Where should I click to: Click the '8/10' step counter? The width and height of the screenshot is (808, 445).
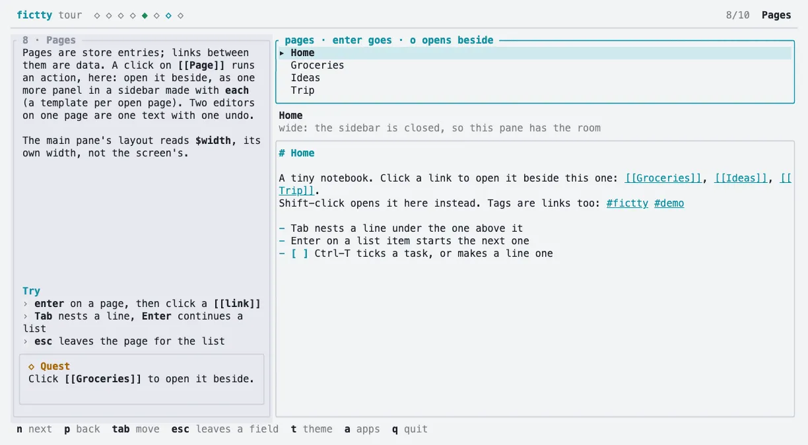pos(737,15)
